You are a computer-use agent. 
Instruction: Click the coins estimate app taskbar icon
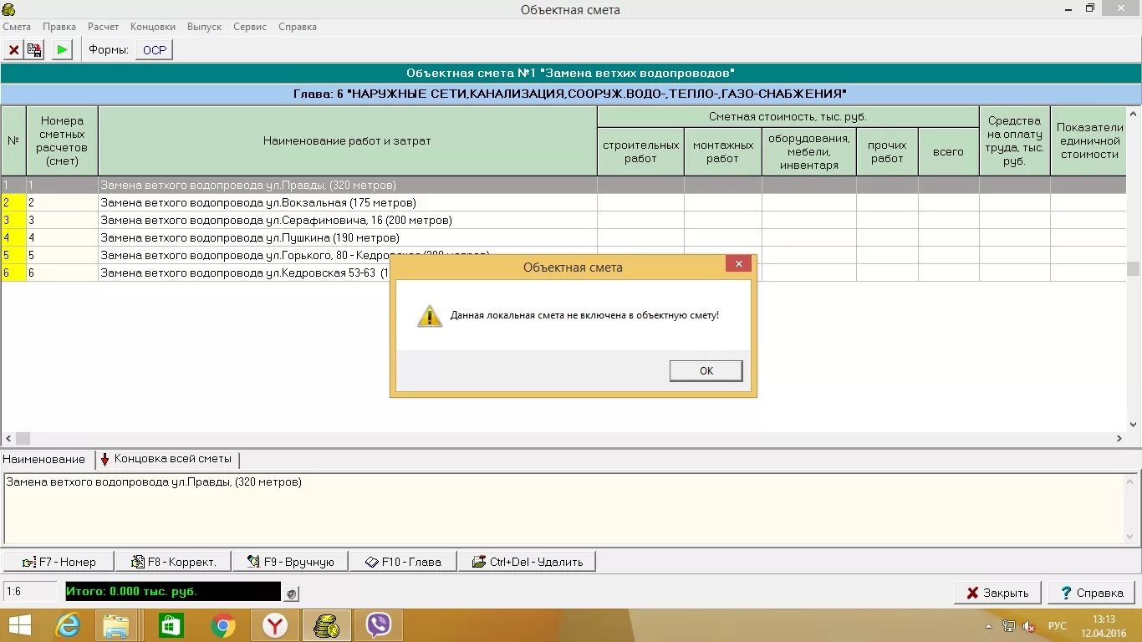pyautogui.click(x=326, y=625)
